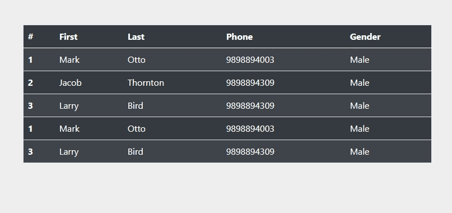Click Bird in the last table row
Screen dimensions: 452x213
click(136, 152)
